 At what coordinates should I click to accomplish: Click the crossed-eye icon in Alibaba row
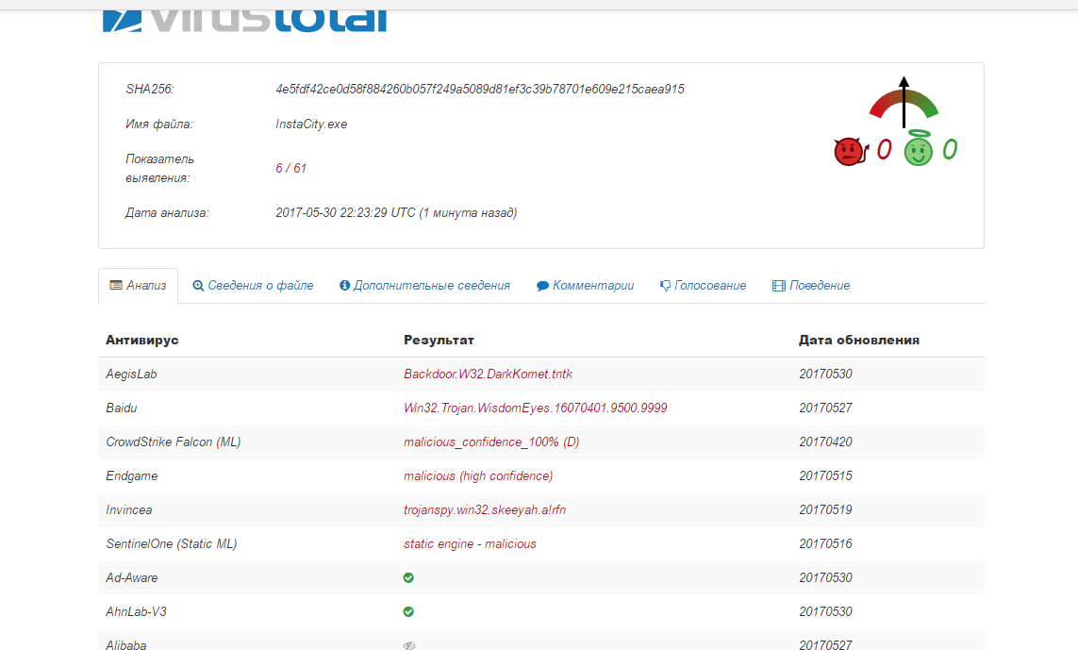[409, 645]
